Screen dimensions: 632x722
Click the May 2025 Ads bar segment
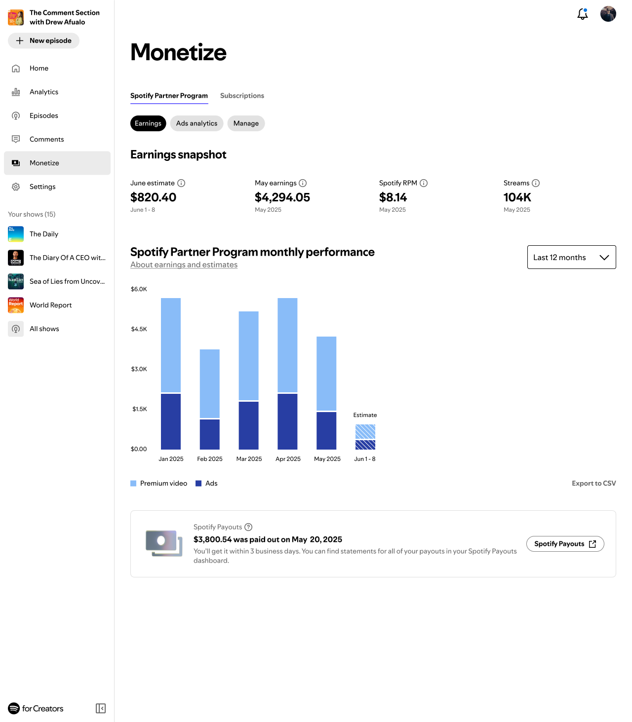point(326,431)
